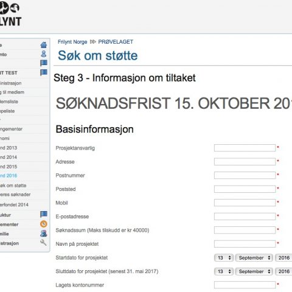Open the end date day dropdown
Image resolution: width=292 pixels, height=292 pixels.
click(x=224, y=271)
